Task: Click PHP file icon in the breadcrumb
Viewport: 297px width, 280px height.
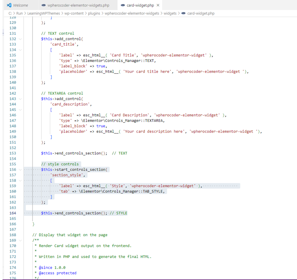Action: 183,13
